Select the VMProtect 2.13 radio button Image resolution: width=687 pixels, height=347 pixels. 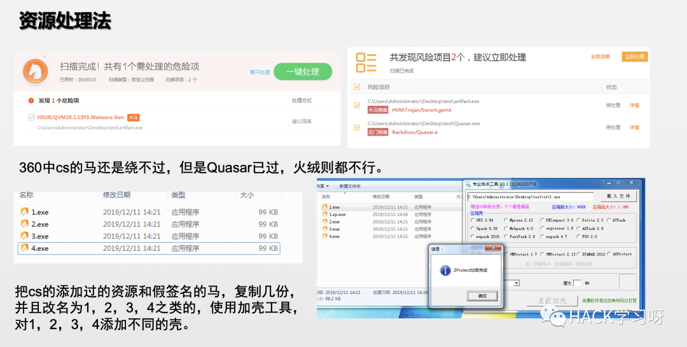point(542,253)
